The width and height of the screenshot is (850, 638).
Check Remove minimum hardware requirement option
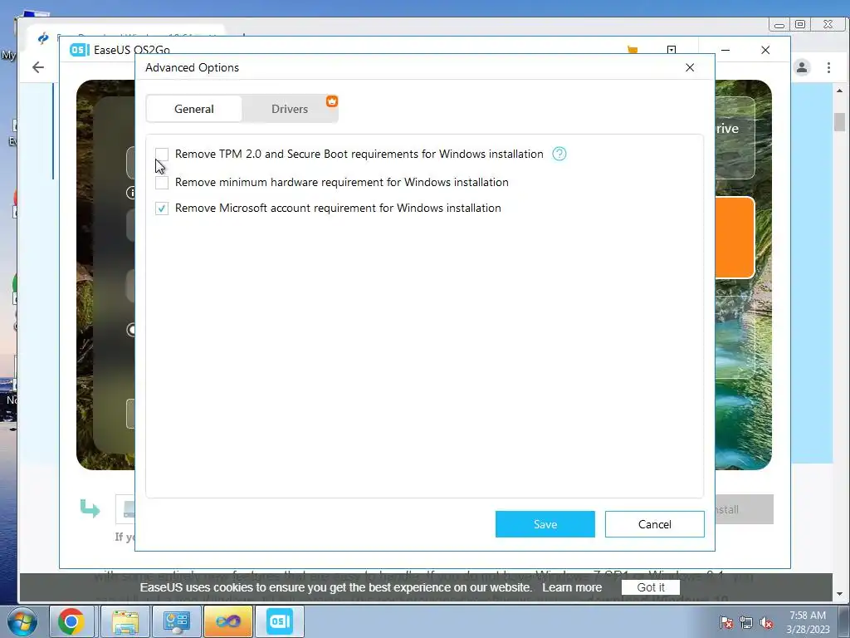[x=162, y=182]
